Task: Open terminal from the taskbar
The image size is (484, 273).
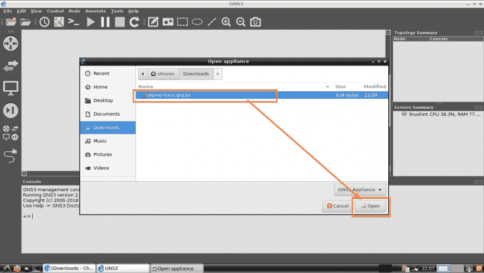Action: (x=36, y=269)
